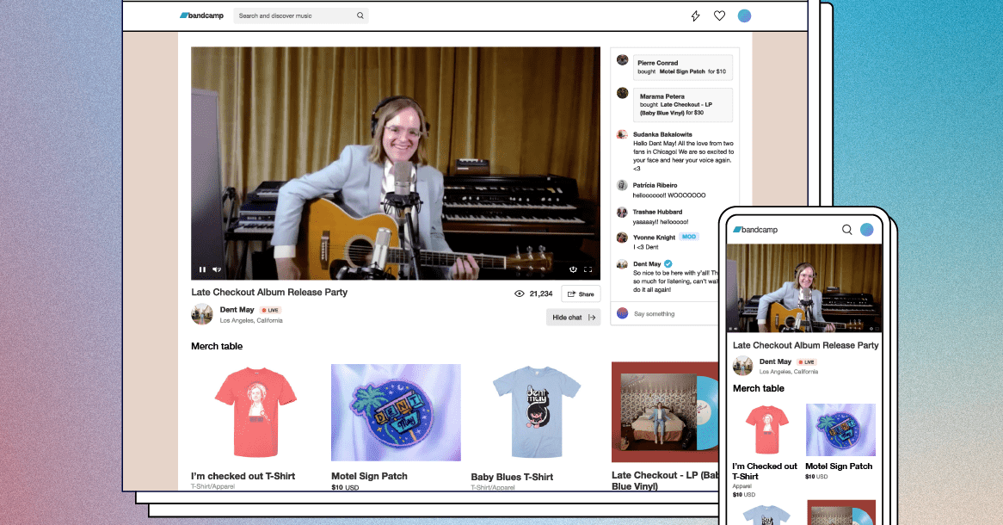The width and height of the screenshot is (1003, 525).
Task: Click Dent May's avatar in the chat
Action: pos(622,263)
